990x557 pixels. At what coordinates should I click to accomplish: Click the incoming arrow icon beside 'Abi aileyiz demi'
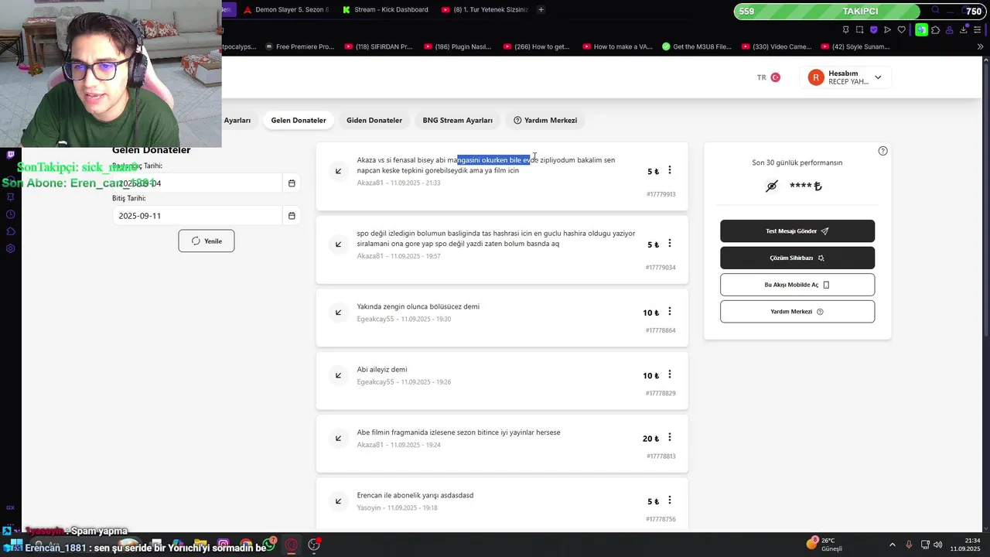(338, 375)
